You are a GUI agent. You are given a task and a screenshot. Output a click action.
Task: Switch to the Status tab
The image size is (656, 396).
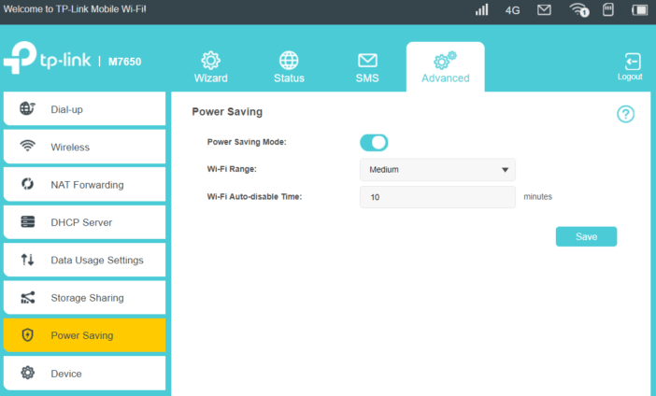tap(289, 67)
